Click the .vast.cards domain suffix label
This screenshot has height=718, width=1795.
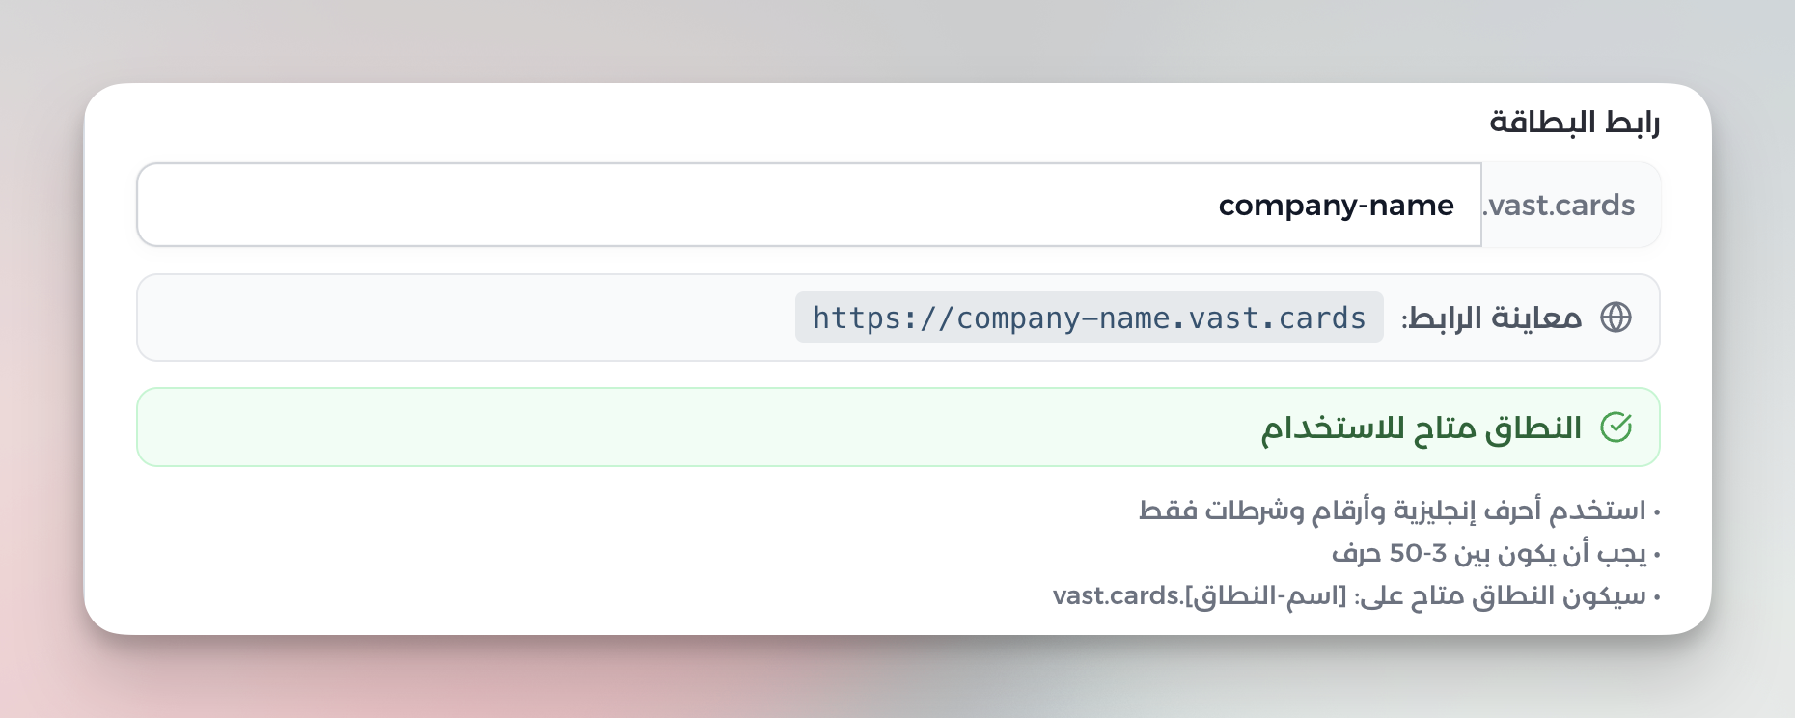pyautogui.click(x=1560, y=205)
